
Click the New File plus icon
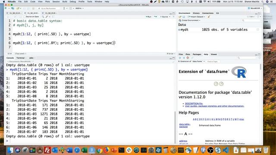tap(6, 8)
